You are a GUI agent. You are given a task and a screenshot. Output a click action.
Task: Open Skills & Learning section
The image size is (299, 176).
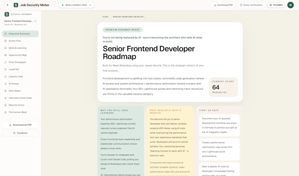21,48
